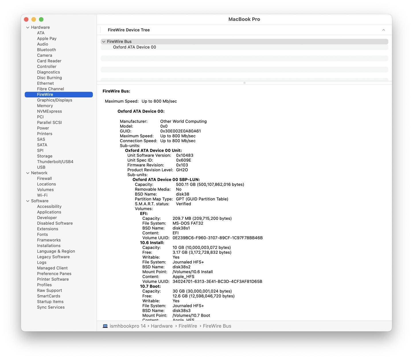This screenshot has width=413, height=359.
Task: Show Power information
Action: click(x=43, y=128)
